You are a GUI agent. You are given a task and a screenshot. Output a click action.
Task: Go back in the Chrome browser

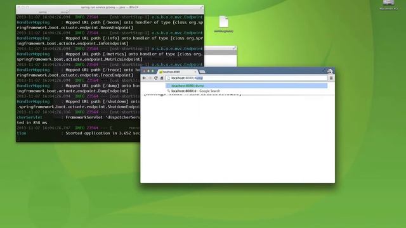pyautogui.click(x=144, y=78)
